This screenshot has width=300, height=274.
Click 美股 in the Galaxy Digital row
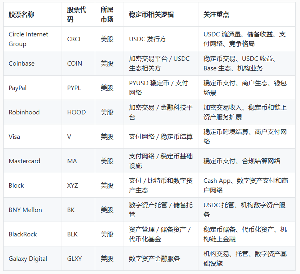coord(107,259)
